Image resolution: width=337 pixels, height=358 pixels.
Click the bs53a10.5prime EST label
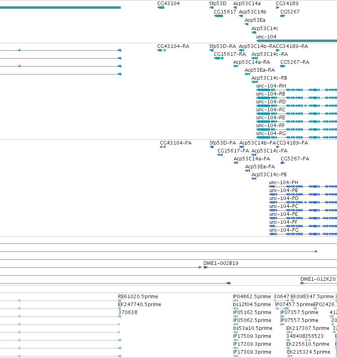tap(253, 328)
